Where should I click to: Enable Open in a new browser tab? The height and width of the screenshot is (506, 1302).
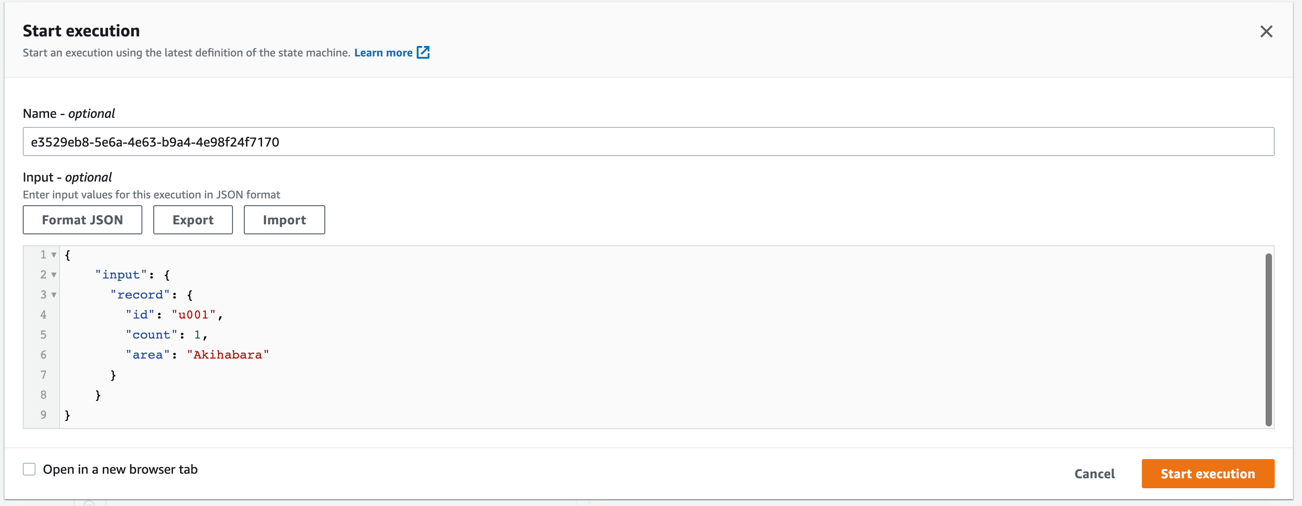[29, 469]
